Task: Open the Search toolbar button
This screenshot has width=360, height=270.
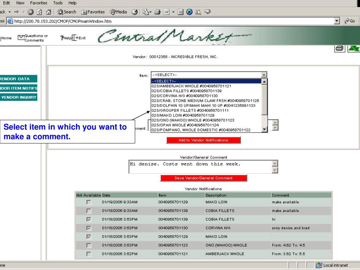Action: (66, 12)
